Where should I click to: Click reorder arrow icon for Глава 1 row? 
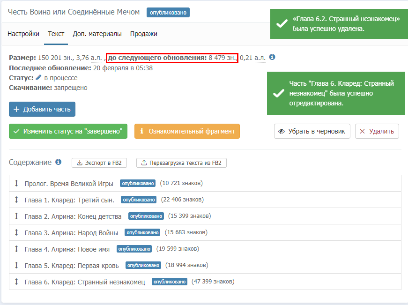(x=16, y=200)
